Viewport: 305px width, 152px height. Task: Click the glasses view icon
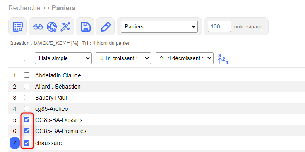[38, 26]
